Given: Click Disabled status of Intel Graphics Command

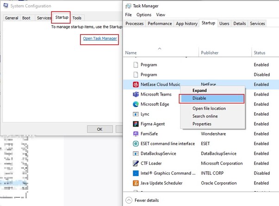Looking at the screenshot, I should click(262, 173).
